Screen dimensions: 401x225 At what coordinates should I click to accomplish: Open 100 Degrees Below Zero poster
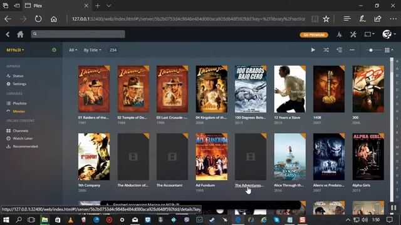coord(251,89)
